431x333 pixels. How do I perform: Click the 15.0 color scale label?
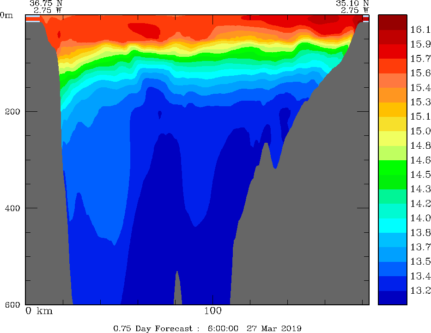tap(420, 131)
